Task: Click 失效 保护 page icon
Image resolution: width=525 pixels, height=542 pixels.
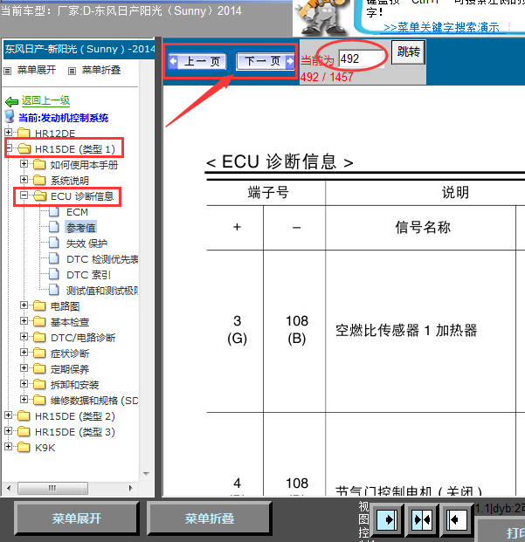Action: [54, 243]
